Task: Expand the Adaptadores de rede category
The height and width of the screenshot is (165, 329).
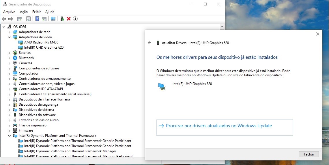Action: click(x=9, y=32)
